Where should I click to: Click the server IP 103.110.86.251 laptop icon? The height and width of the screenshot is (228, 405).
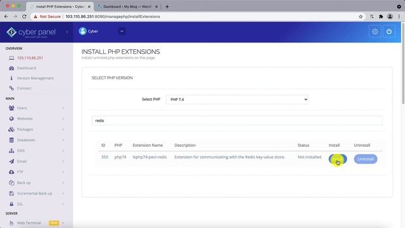tap(11, 58)
